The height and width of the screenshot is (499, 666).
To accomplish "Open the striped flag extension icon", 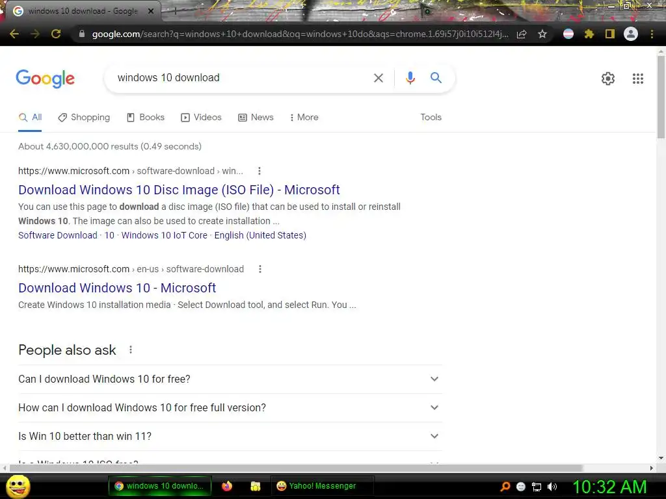I will click(568, 34).
